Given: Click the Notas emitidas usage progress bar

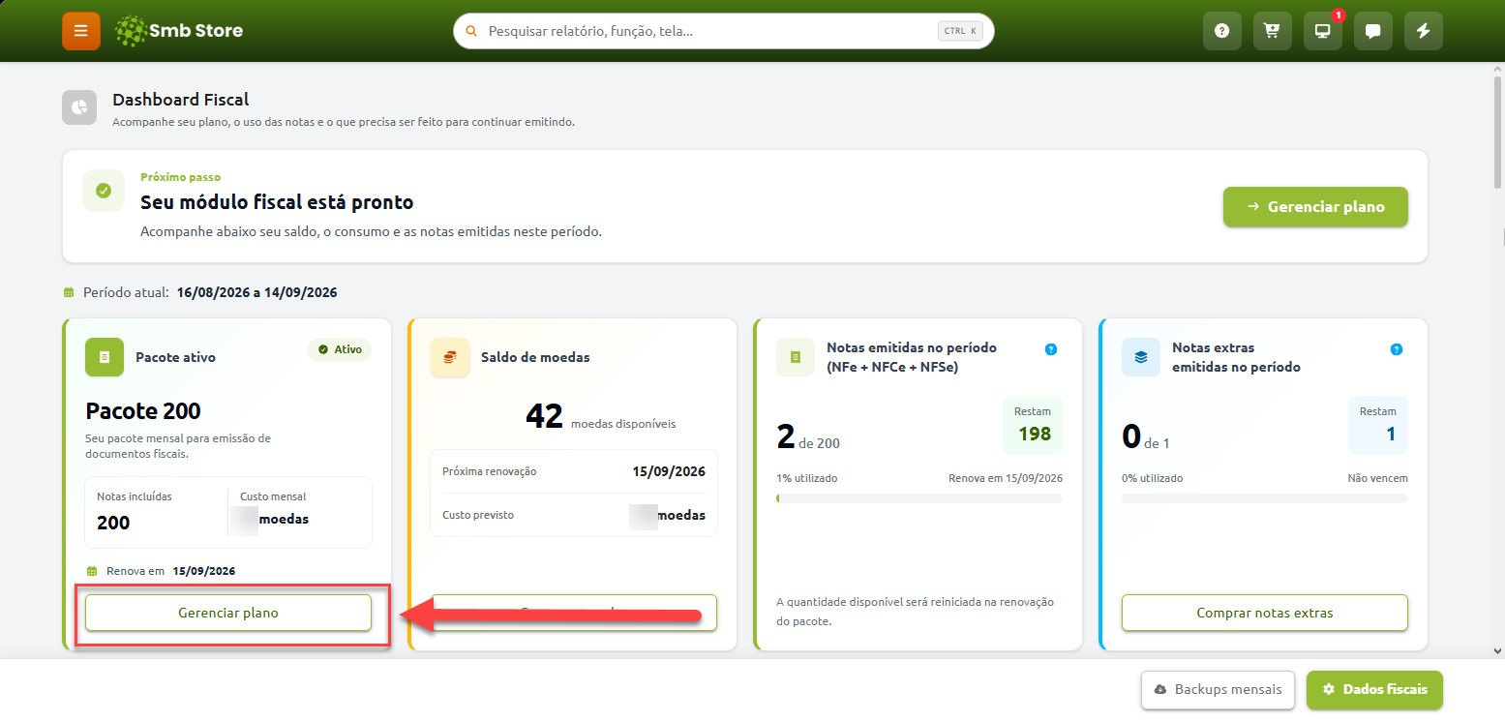Looking at the screenshot, I should [x=919, y=498].
